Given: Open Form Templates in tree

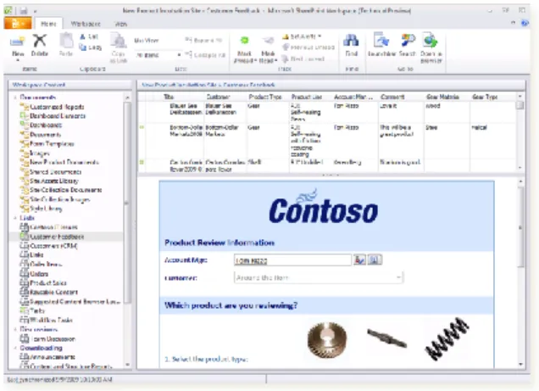Looking at the screenshot, I should pos(52,143).
